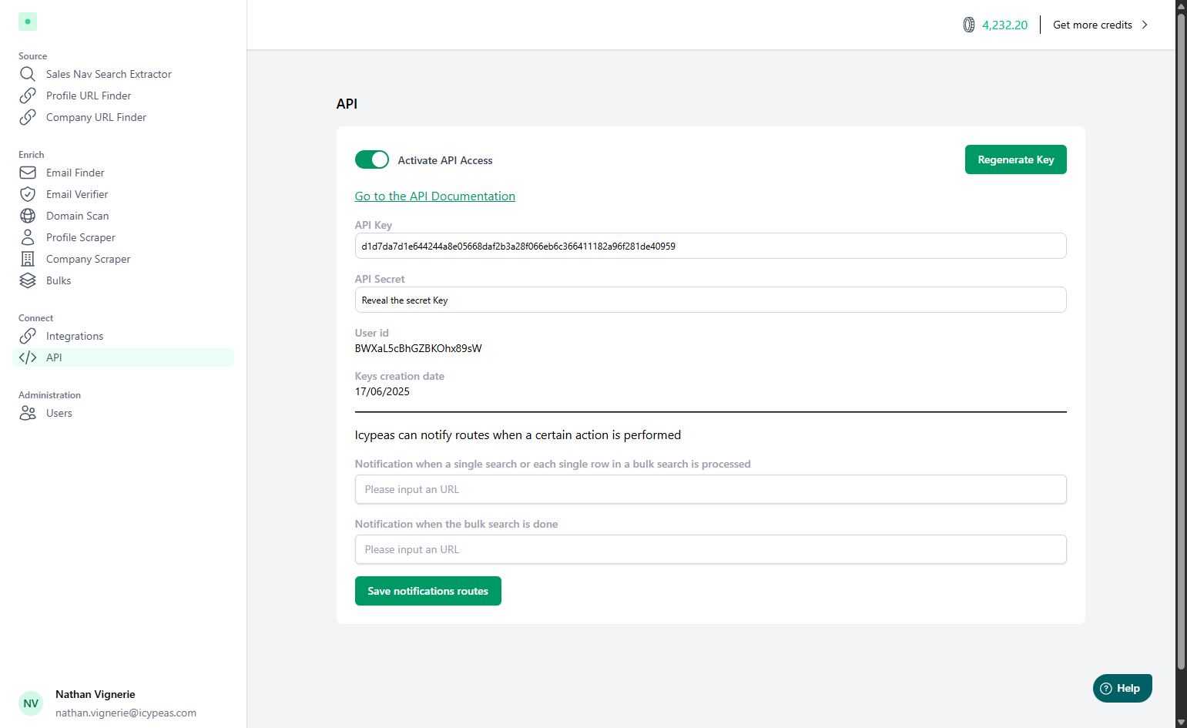Click the credits coin icon
The width and height of the screenshot is (1187, 728).
(x=969, y=25)
